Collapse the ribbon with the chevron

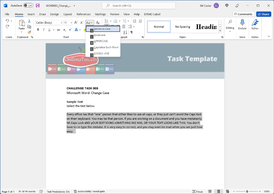(x=269, y=36)
